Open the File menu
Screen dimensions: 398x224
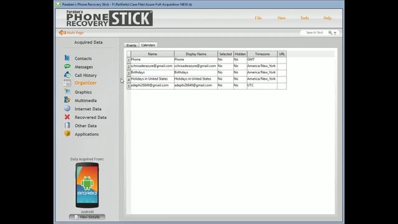pyautogui.click(x=258, y=18)
